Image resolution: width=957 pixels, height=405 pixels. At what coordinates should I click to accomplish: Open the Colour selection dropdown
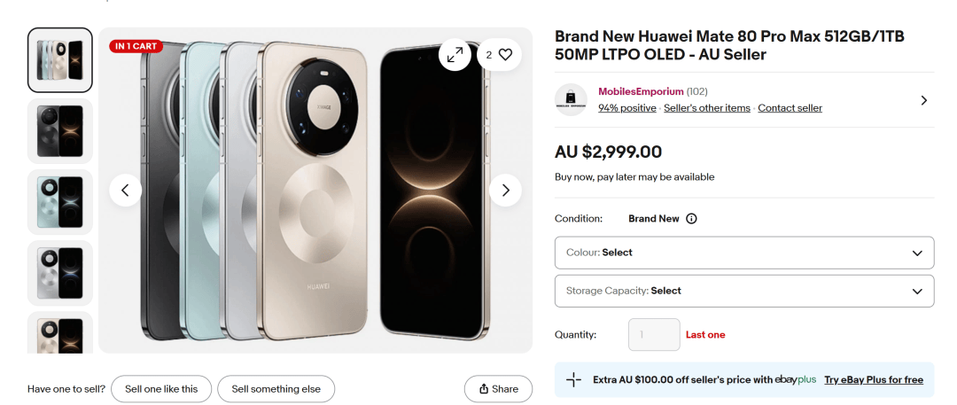click(744, 253)
